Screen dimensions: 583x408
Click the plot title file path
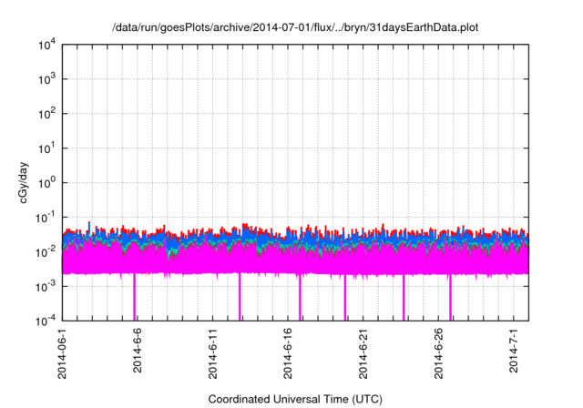pyautogui.click(x=295, y=27)
